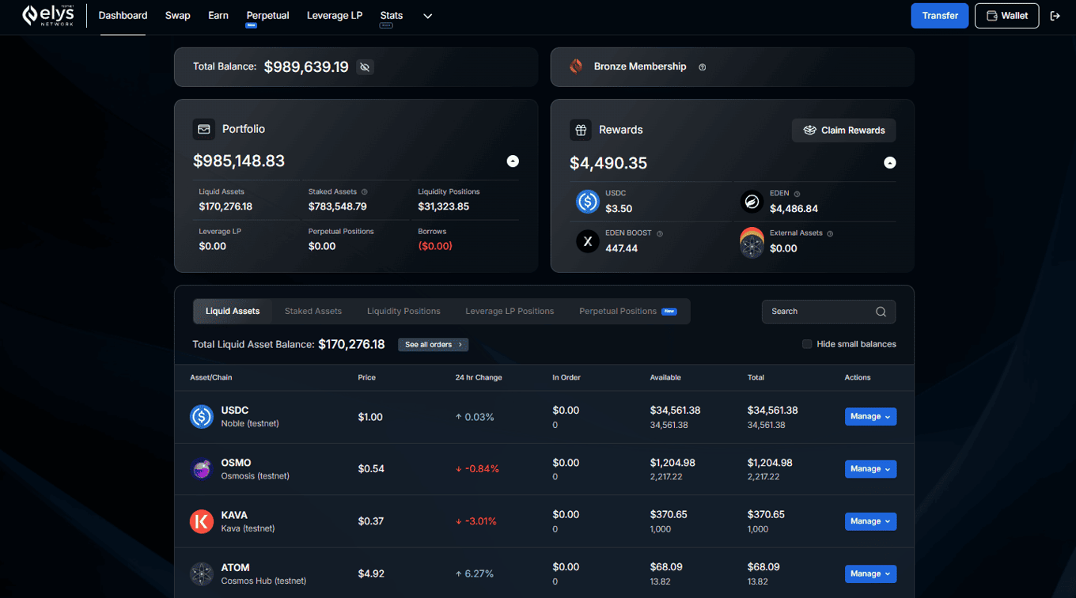This screenshot has height=598, width=1076.
Task: Click the ATOM Cosmos Hub asset icon
Action: (x=202, y=573)
